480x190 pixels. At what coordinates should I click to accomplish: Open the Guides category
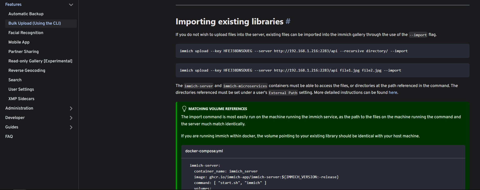click(x=12, y=127)
